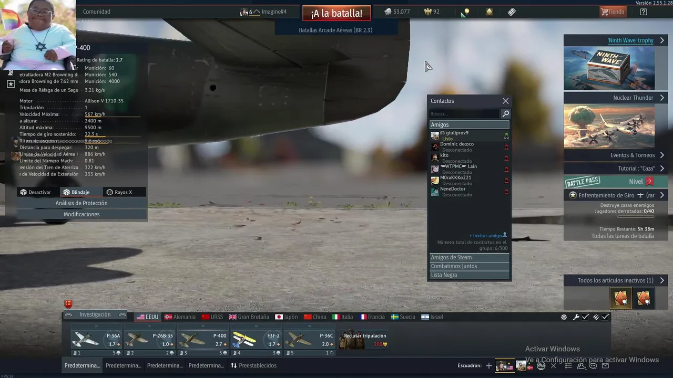Open the Tienda shop
673x378 pixels.
[x=613, y=12]
